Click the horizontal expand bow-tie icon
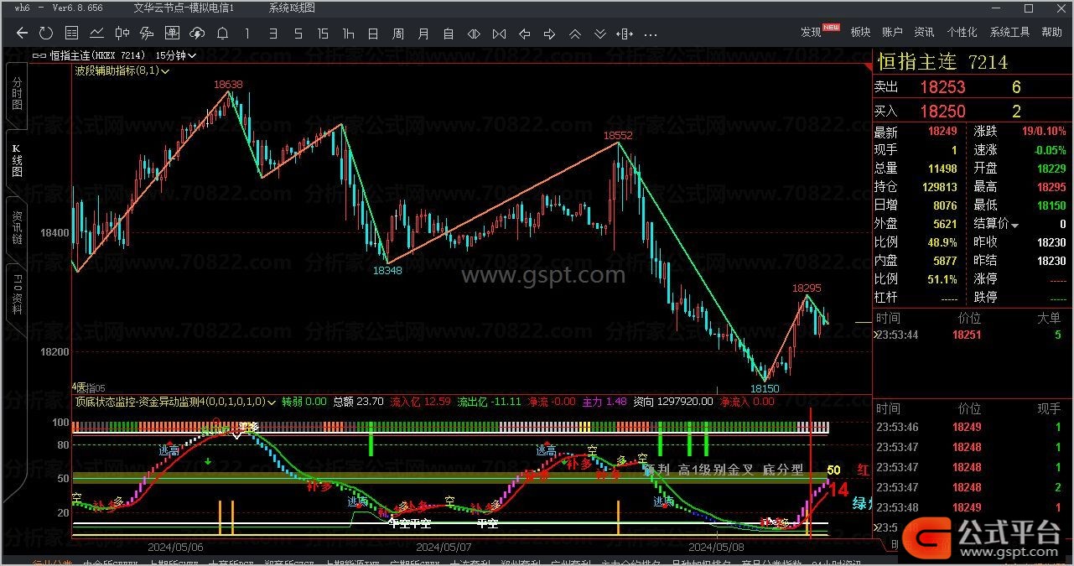This screenshot has height=566, width=1074. click(x=499, y=34)
